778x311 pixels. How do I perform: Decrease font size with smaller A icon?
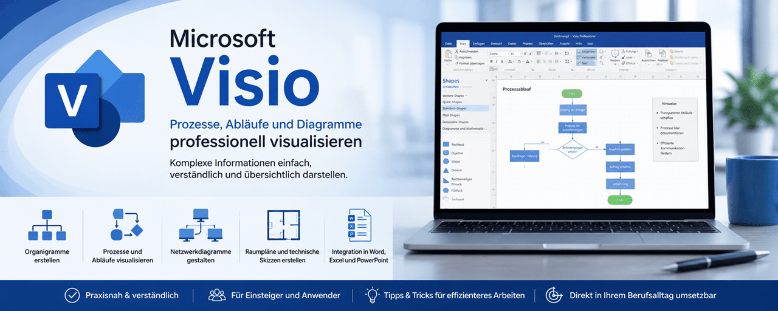pyautogui.click(x=531, y=53)
